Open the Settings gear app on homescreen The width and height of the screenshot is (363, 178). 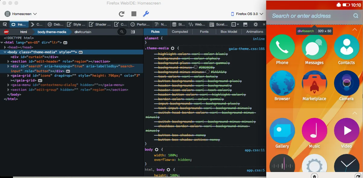(314, 163)
